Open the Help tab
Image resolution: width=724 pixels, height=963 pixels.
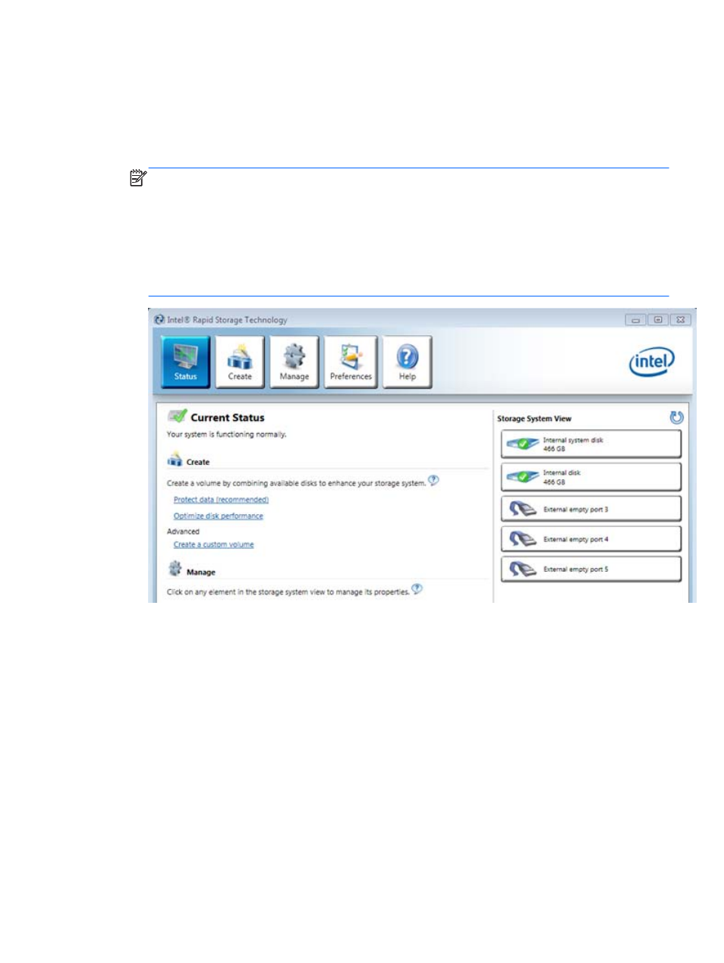tap(408, 362)
